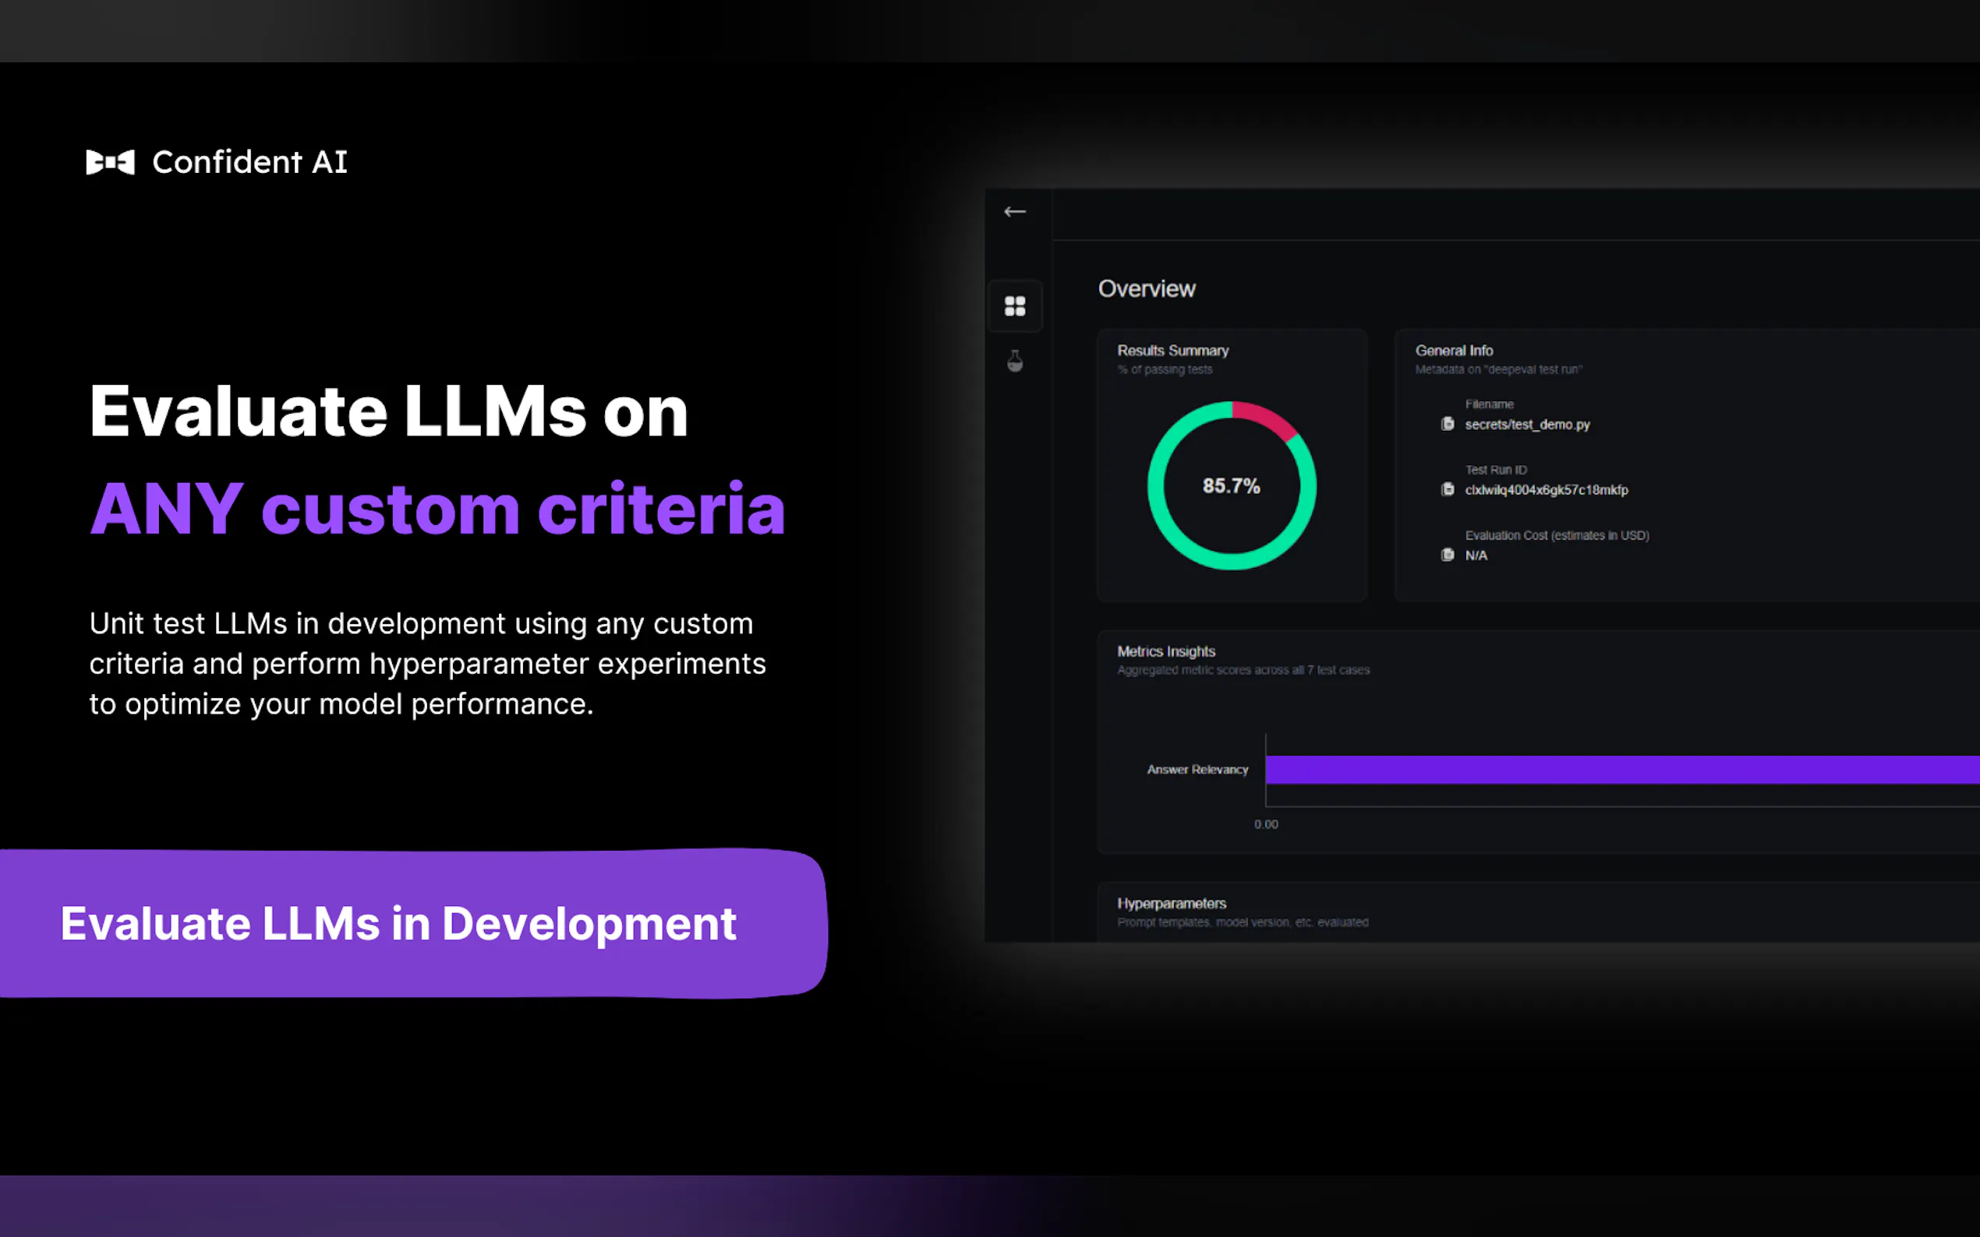Click the purple Answer Relevancy bar
1980x1237 pixels.
coord(1621,770)
